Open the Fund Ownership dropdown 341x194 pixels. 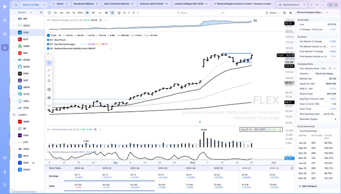pos(309,131)
